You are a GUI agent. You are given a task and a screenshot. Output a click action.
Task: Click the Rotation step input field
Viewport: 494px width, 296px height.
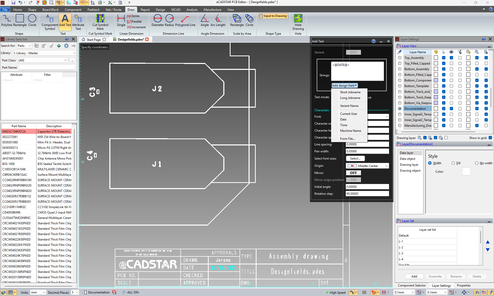pyautogui.click(x=367, y=194)
